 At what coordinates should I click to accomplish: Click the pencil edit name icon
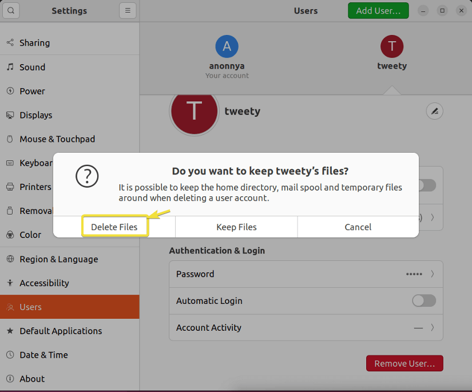(434, 112)
